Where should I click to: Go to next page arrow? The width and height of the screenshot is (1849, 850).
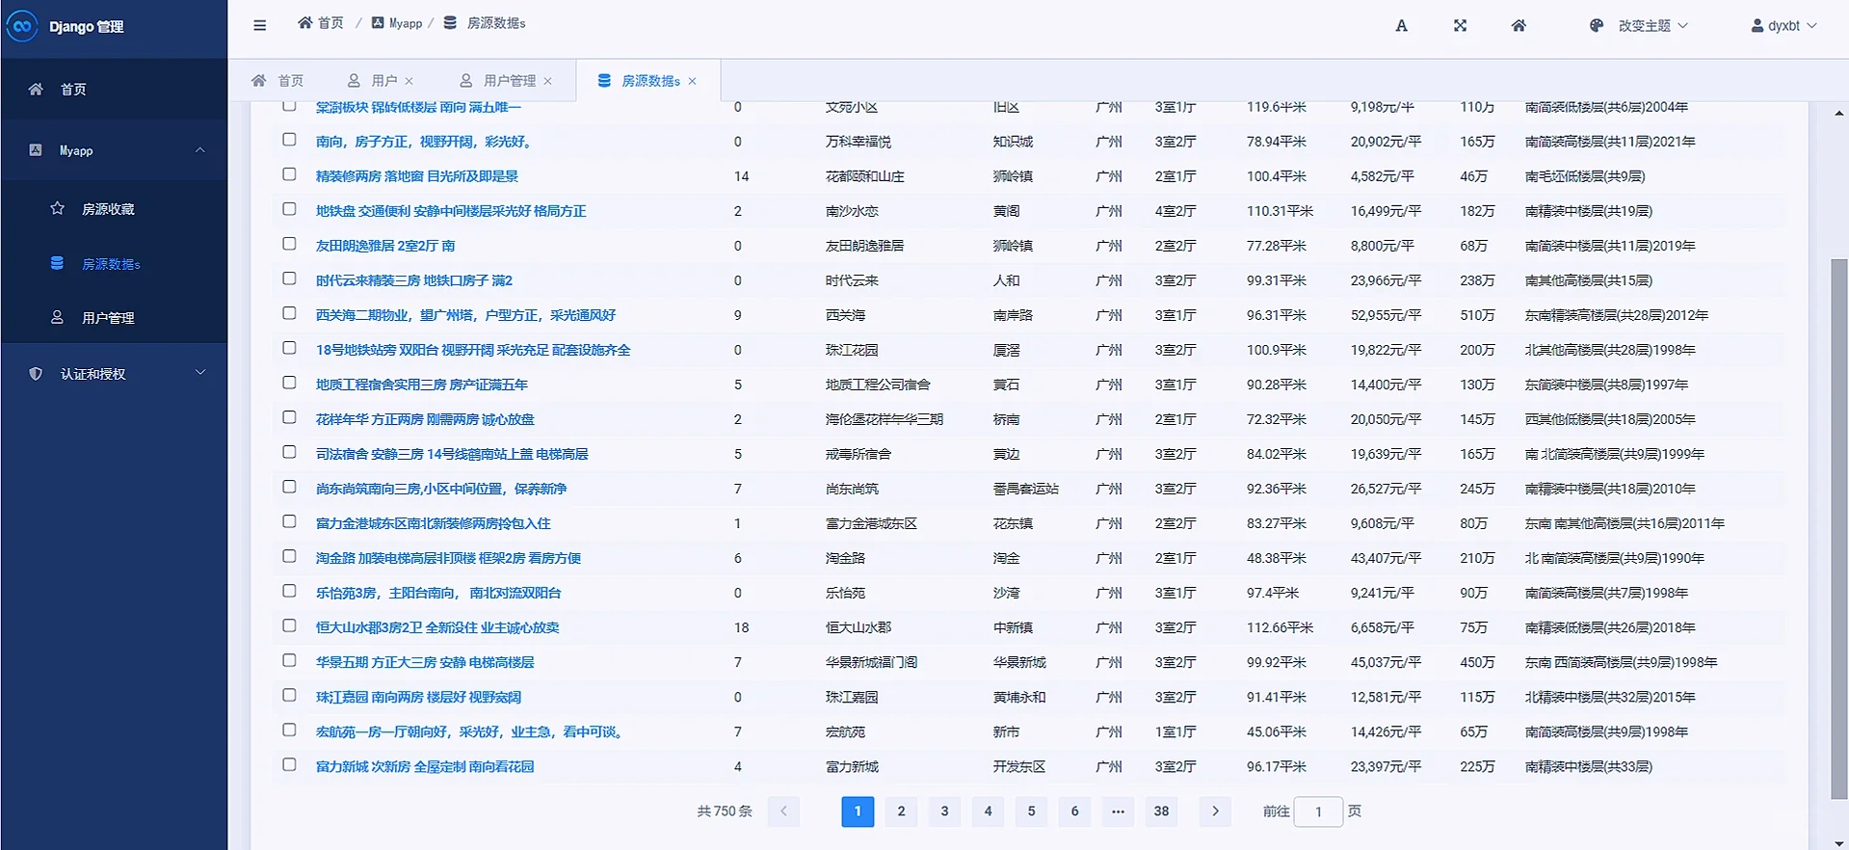coord(1215,811)
